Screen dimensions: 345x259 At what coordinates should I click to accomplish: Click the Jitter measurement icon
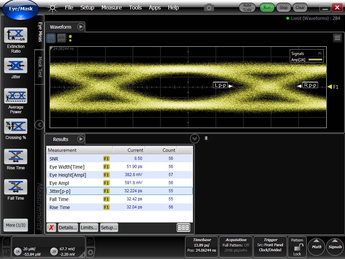(x=15, y=65)
